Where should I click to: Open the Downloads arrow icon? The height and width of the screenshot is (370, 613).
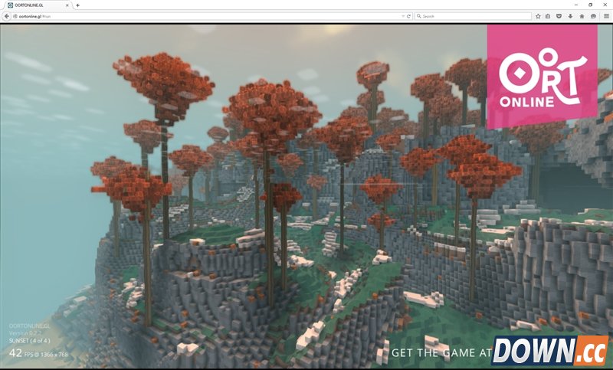click(x=571, y=16)
